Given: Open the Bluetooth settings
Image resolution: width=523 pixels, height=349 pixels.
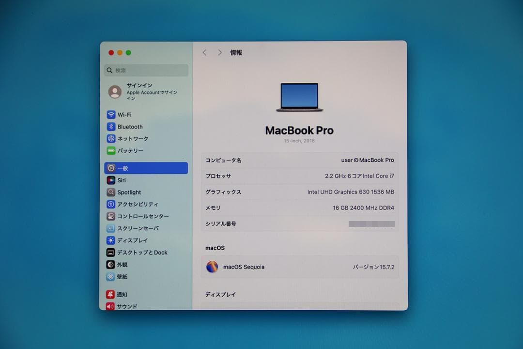Looking at the screenshot, I should point(128,127).
